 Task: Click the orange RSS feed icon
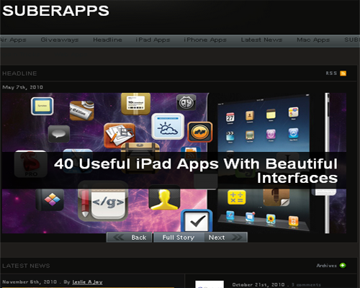[x=343, y=73]
